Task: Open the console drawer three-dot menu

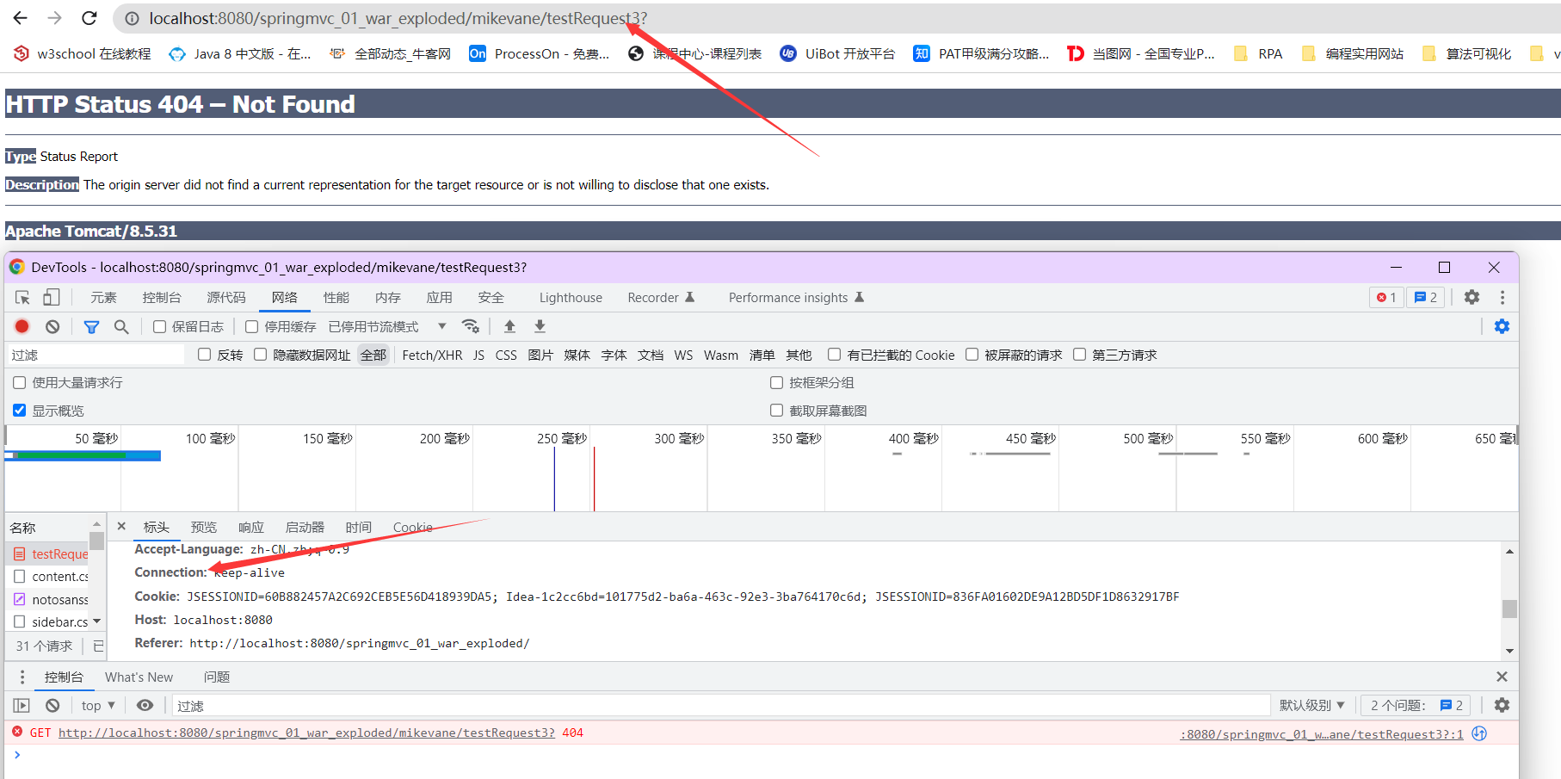Action: click(22, 677)
